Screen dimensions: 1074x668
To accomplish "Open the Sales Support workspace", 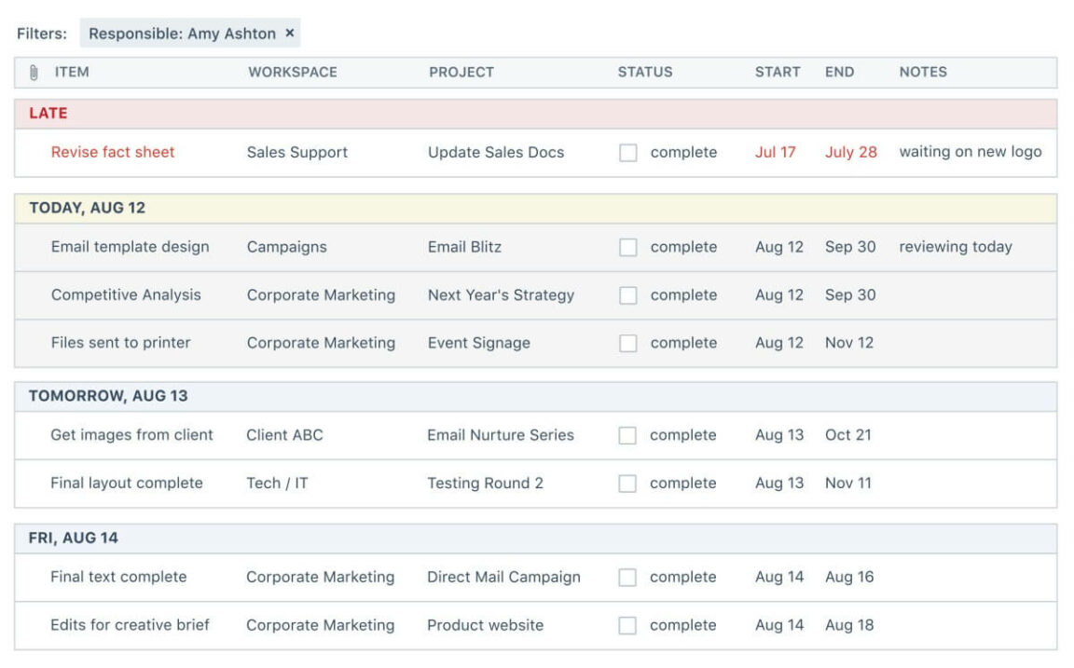I will [x=296, y=152].
